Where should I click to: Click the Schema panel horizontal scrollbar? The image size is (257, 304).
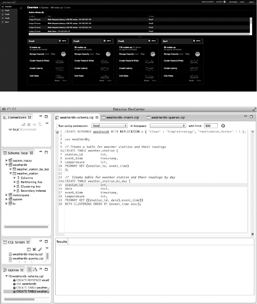click(x=26, y=227)
